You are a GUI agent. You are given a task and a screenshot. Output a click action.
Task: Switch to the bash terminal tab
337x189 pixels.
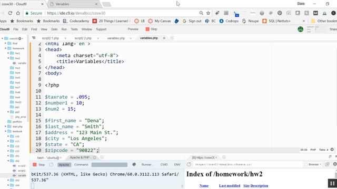[47, 157]
